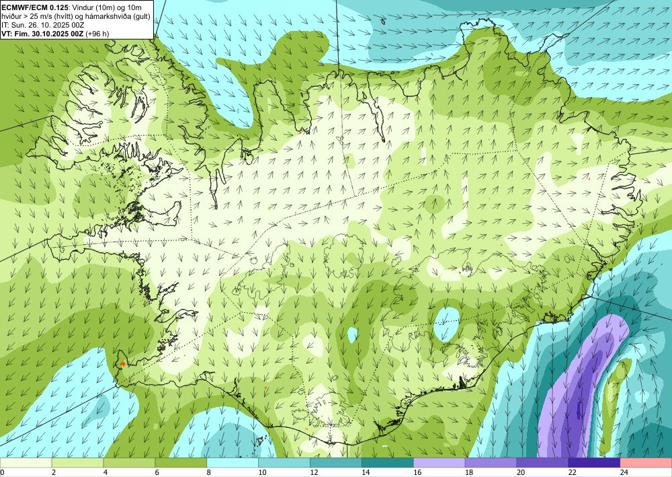Click the legend label "18"
Screen dimensions: 672x477
pyautogui.click(x=469, y=473)
